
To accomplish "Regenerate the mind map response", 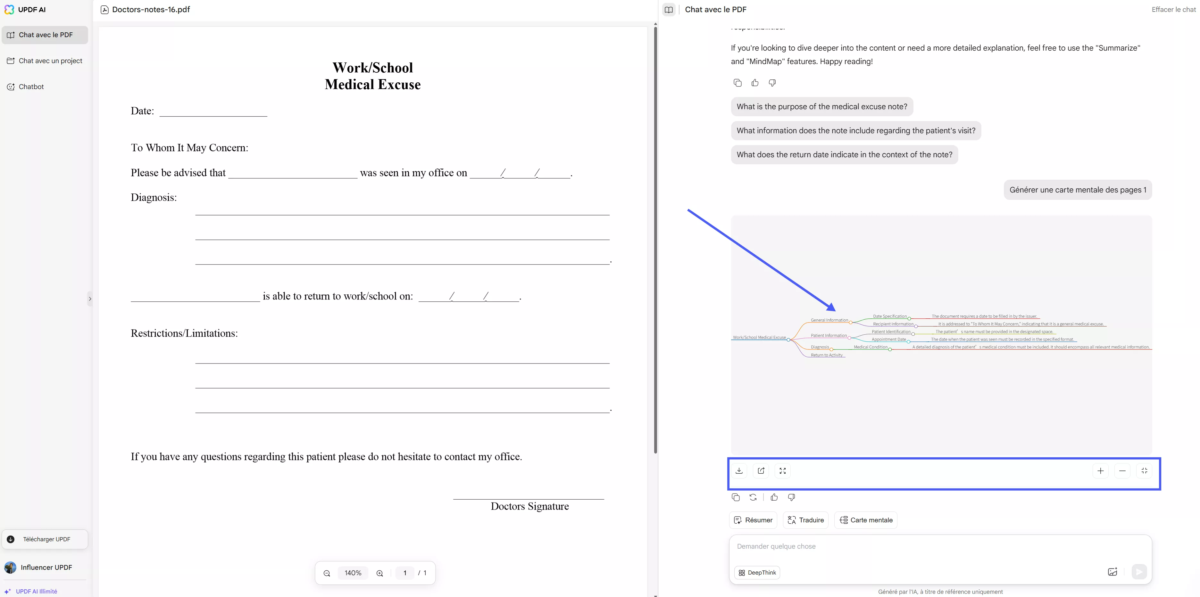I will (753, 497).
